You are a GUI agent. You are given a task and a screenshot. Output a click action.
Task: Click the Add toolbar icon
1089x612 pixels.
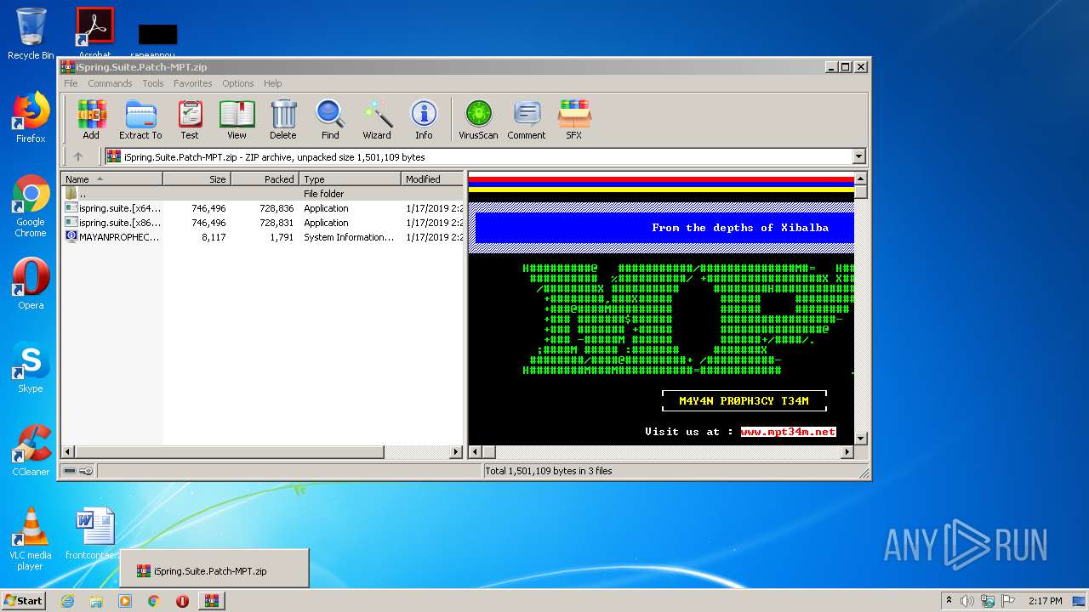pos(91,119)
